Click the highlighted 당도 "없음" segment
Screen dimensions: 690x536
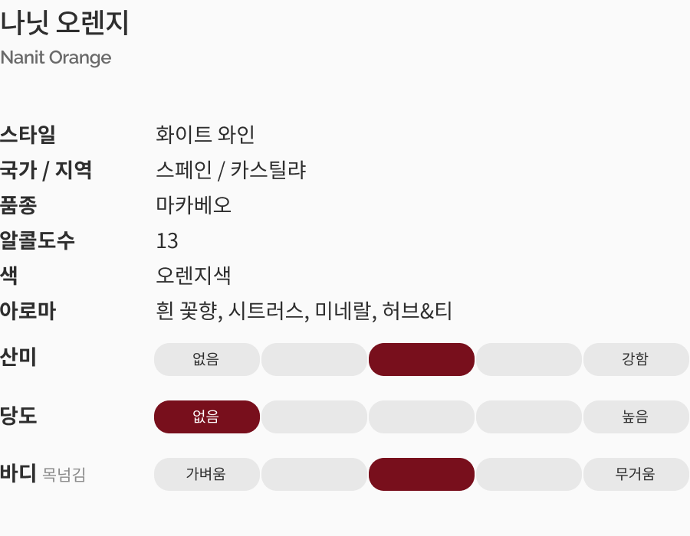[x=206, y=417]
